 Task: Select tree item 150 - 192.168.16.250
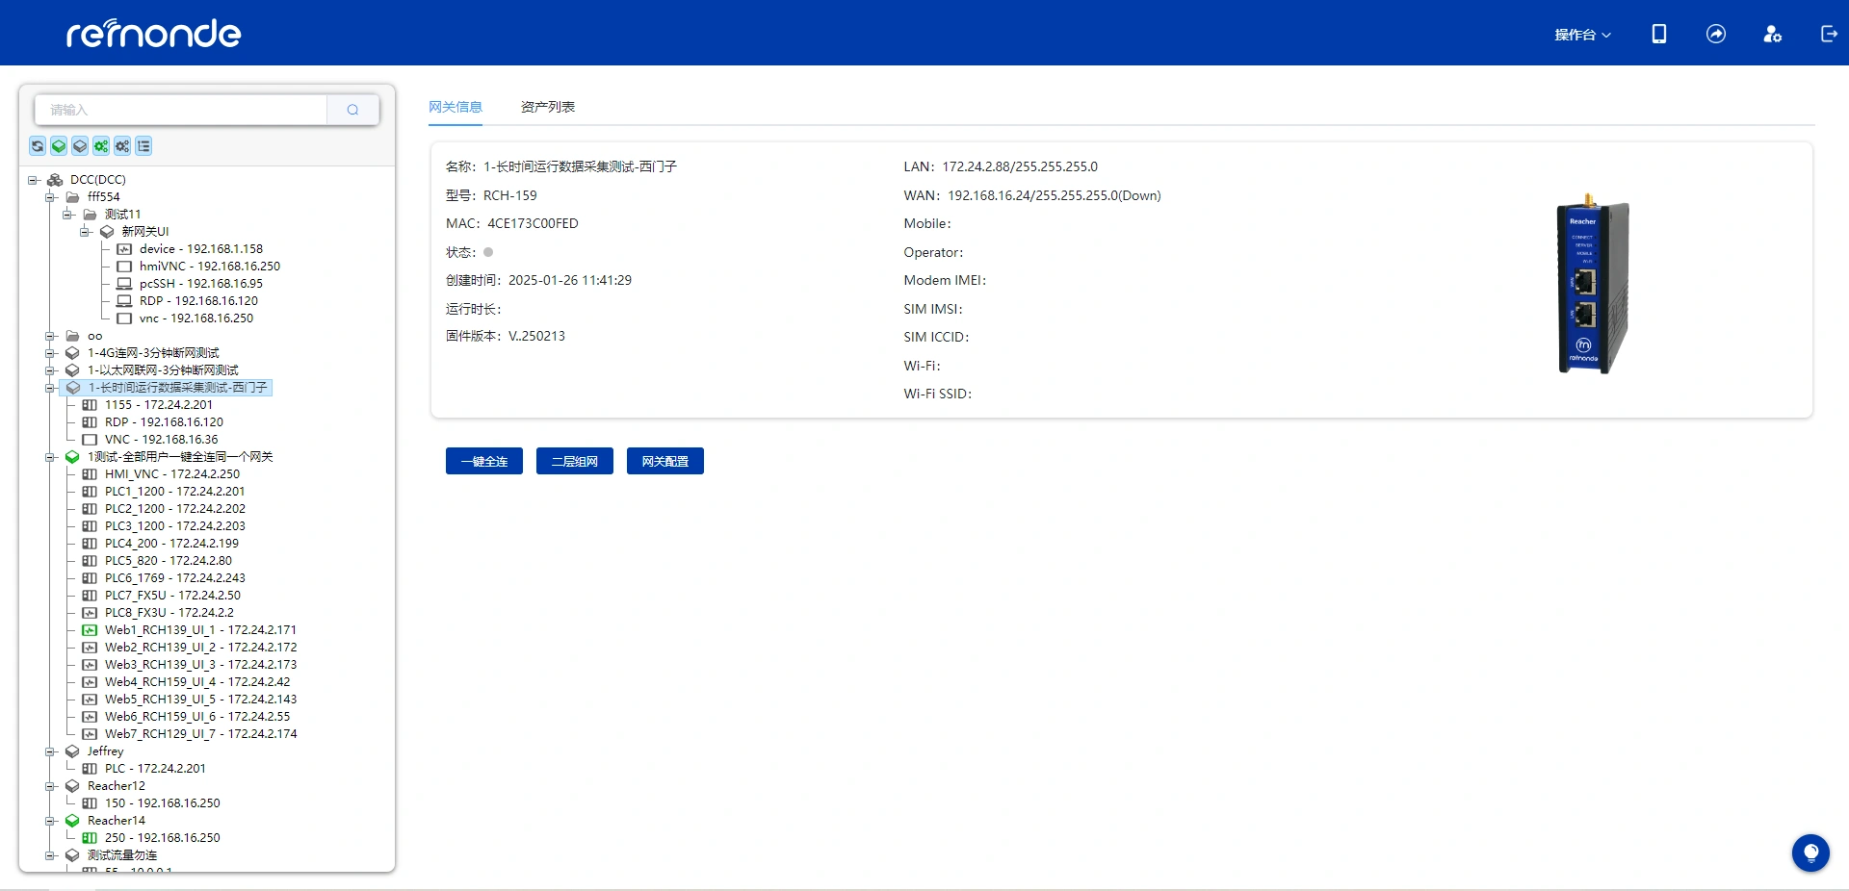pos(162,803)
